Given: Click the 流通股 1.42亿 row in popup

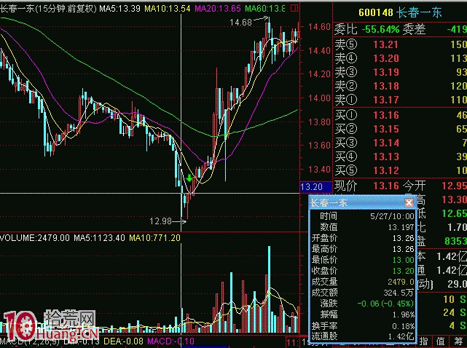Looking at the screenshot, I should [363, 336].
